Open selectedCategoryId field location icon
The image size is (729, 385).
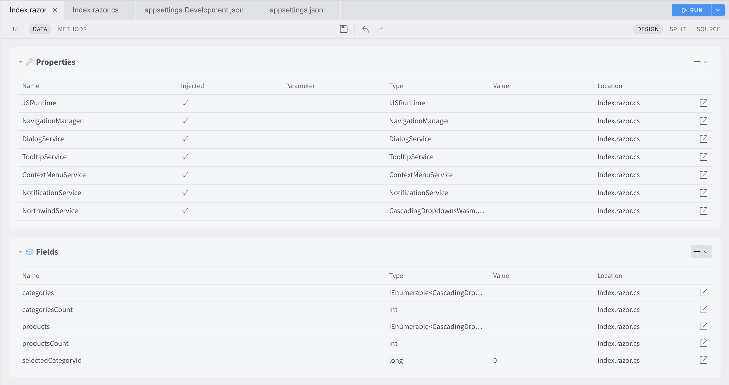point(703,360)
